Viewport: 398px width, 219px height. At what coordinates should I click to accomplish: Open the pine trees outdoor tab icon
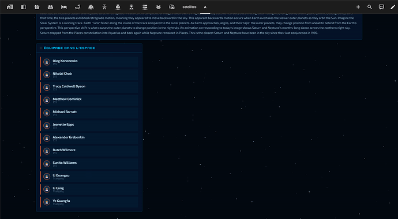(x=91, y=7)
